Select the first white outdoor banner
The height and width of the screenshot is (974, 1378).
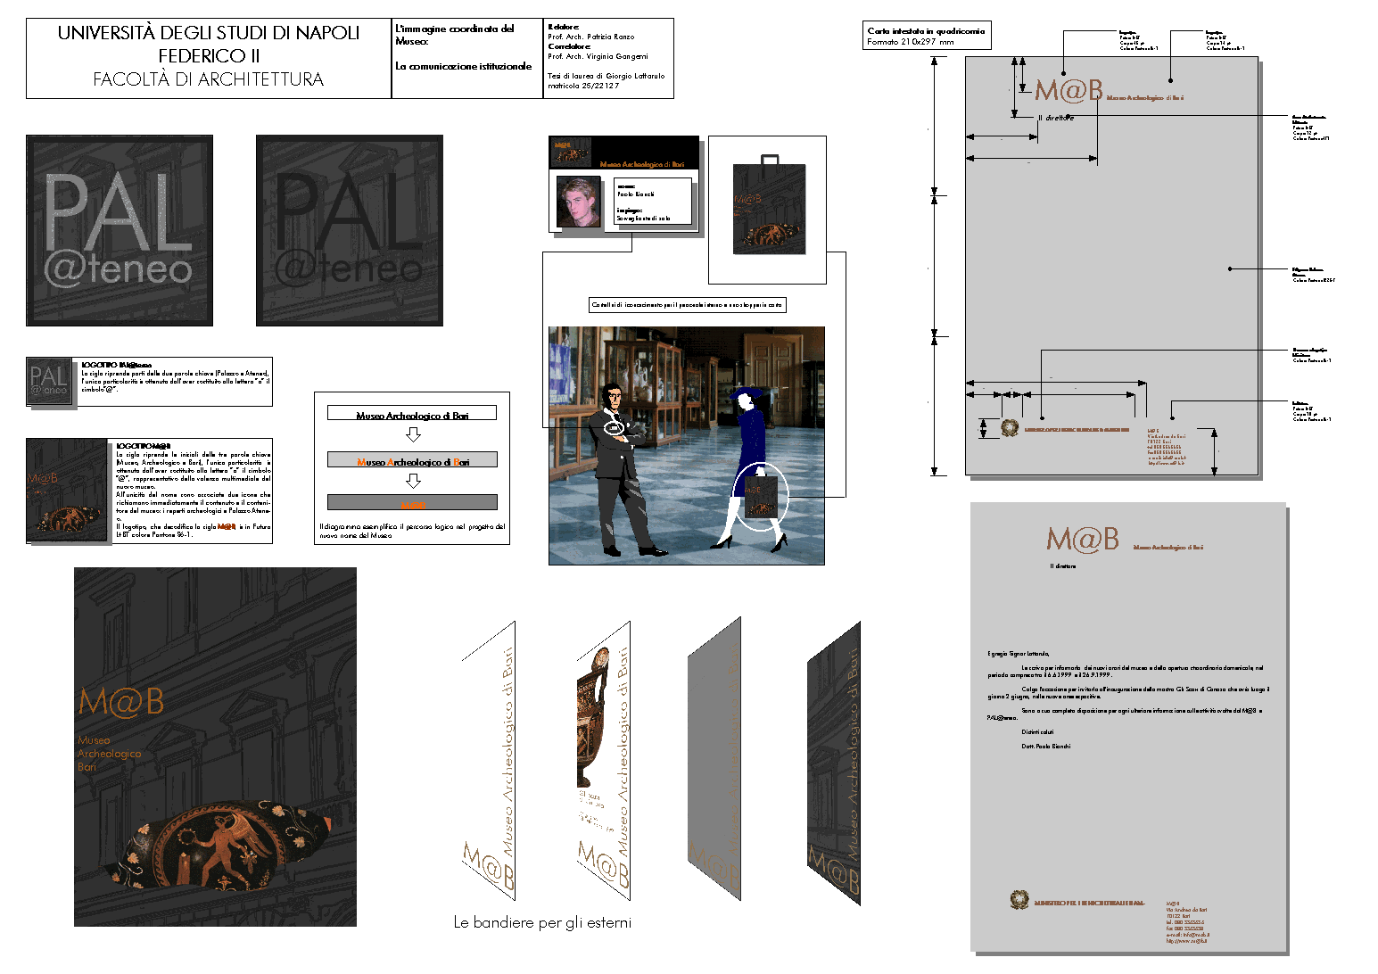489,761
